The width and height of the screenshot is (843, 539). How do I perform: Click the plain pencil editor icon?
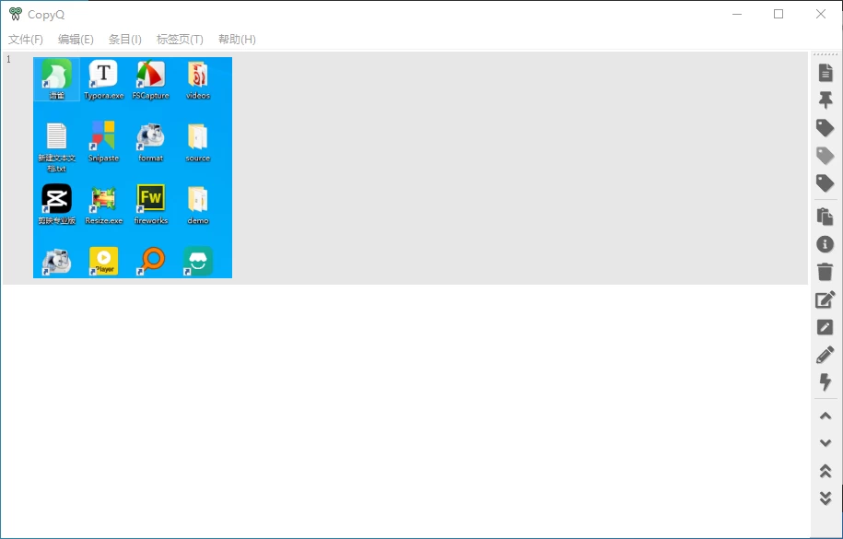(x=825, y=355)
